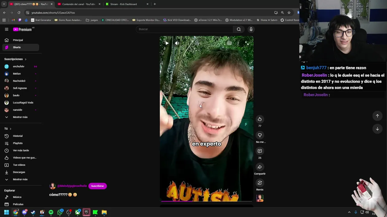Open the comments panel showing 25
387x217 pixels.
[x=260, y=151]
